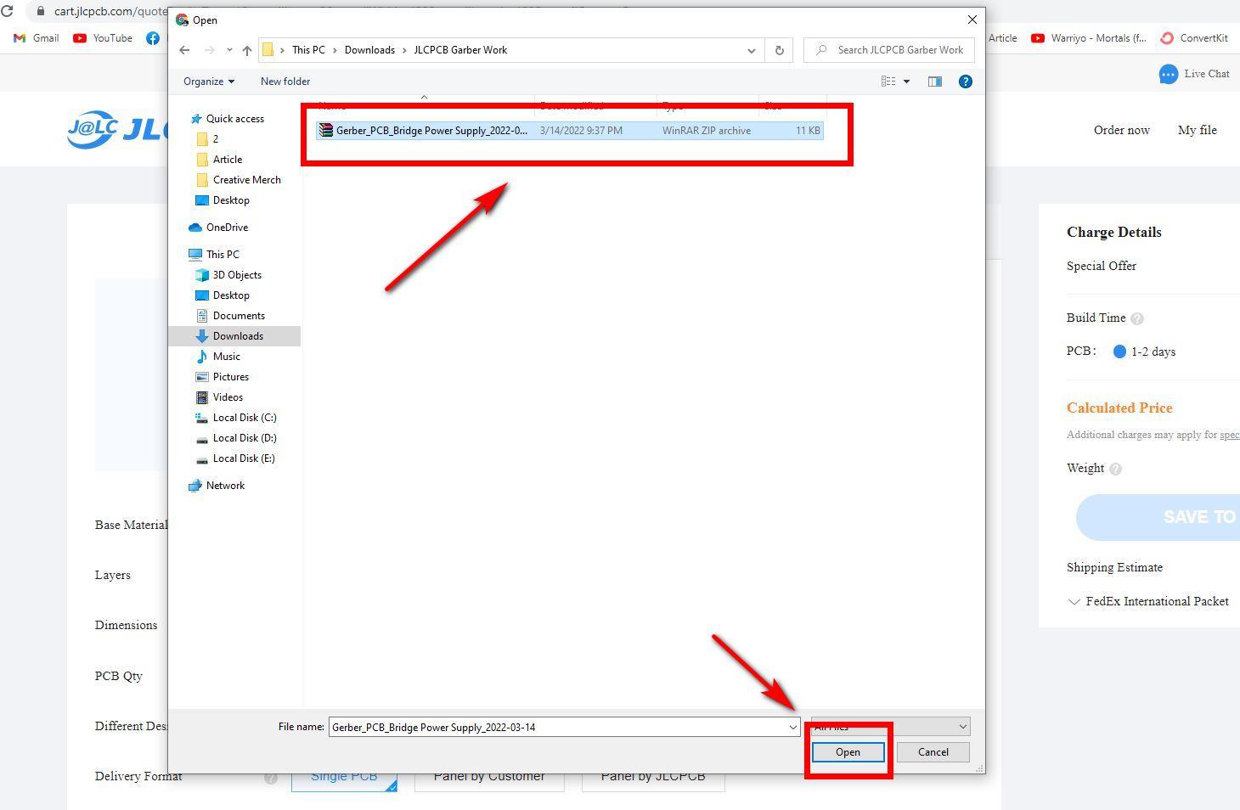Open the recent locations dropdown arrow
1240x810 pixels.
(x=229, y=50)
